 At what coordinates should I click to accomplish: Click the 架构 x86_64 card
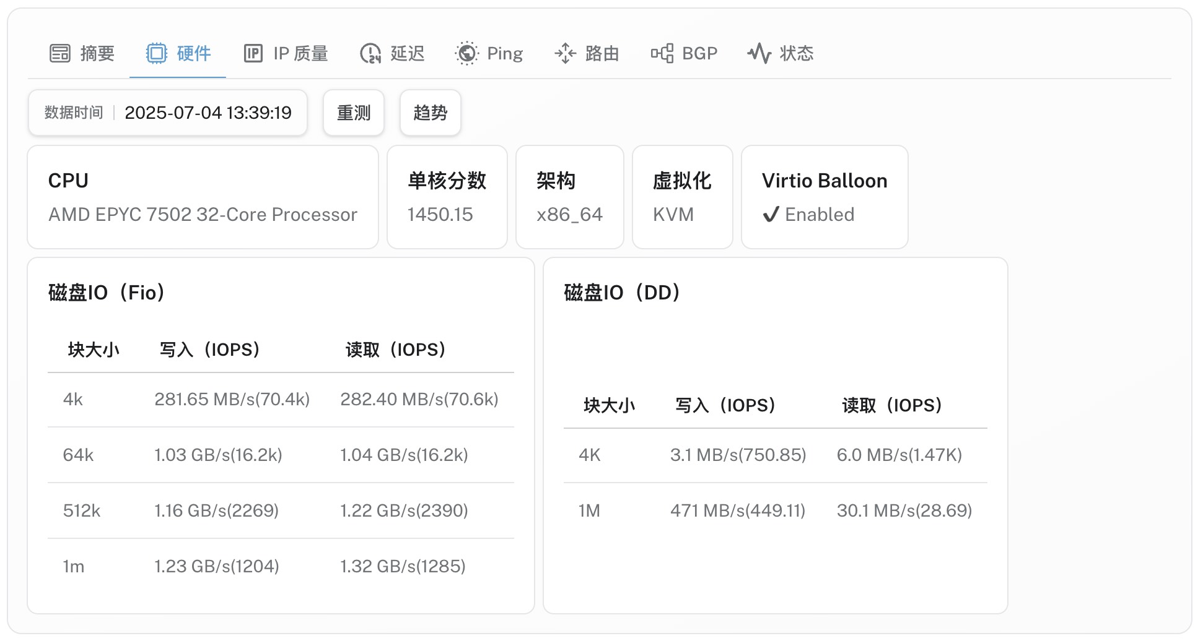point(569,197)
